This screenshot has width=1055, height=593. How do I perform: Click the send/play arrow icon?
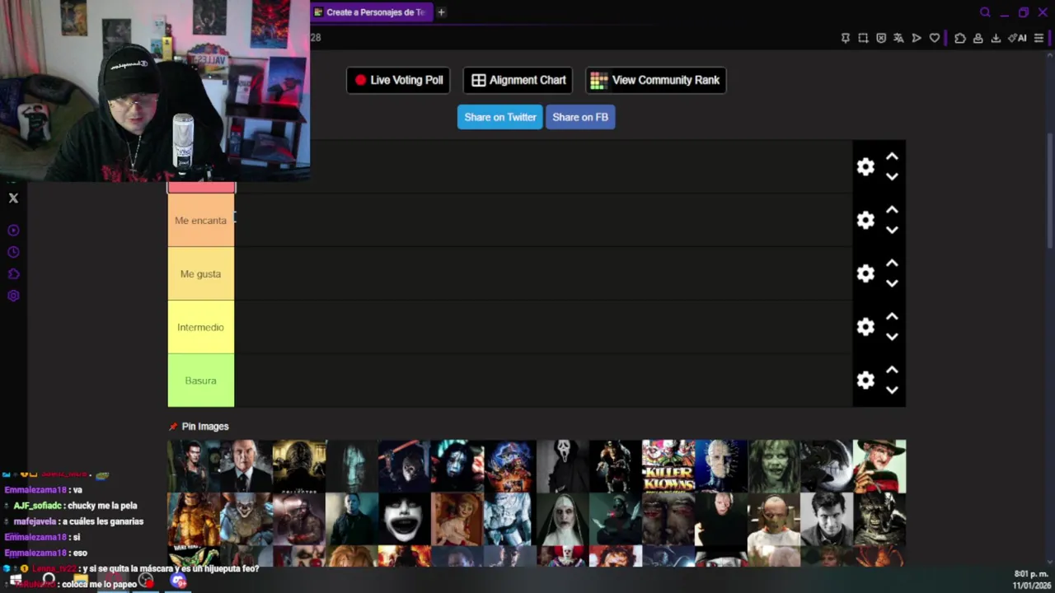pyautogui.click(x=917, y=38)
